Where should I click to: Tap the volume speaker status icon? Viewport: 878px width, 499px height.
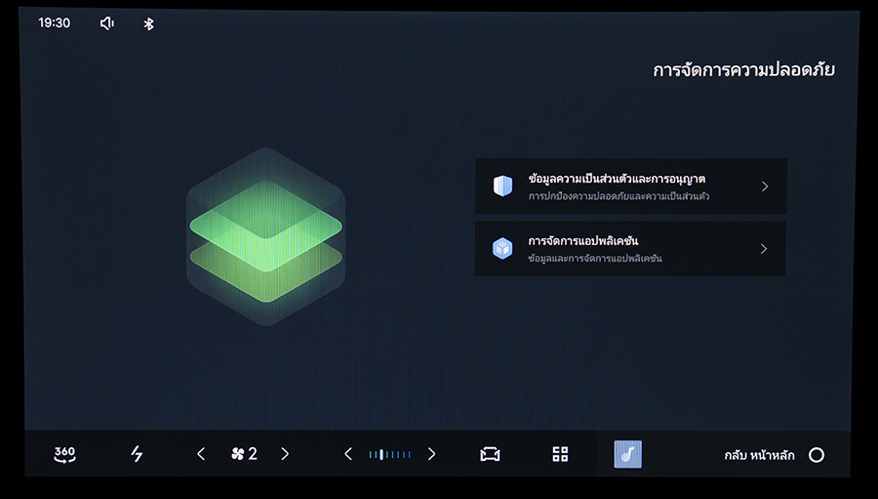coord(107,23)
